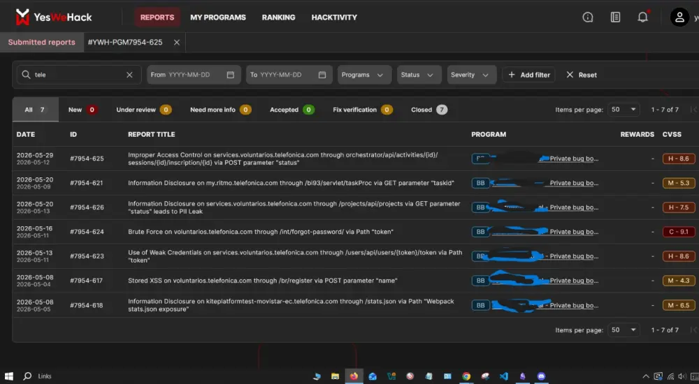Open the To date calendar icon
699x384 pixels.
click(322, 75)
